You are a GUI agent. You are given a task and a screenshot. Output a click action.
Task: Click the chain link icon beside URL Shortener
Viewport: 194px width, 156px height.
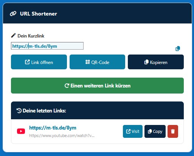tap(13, 14)
